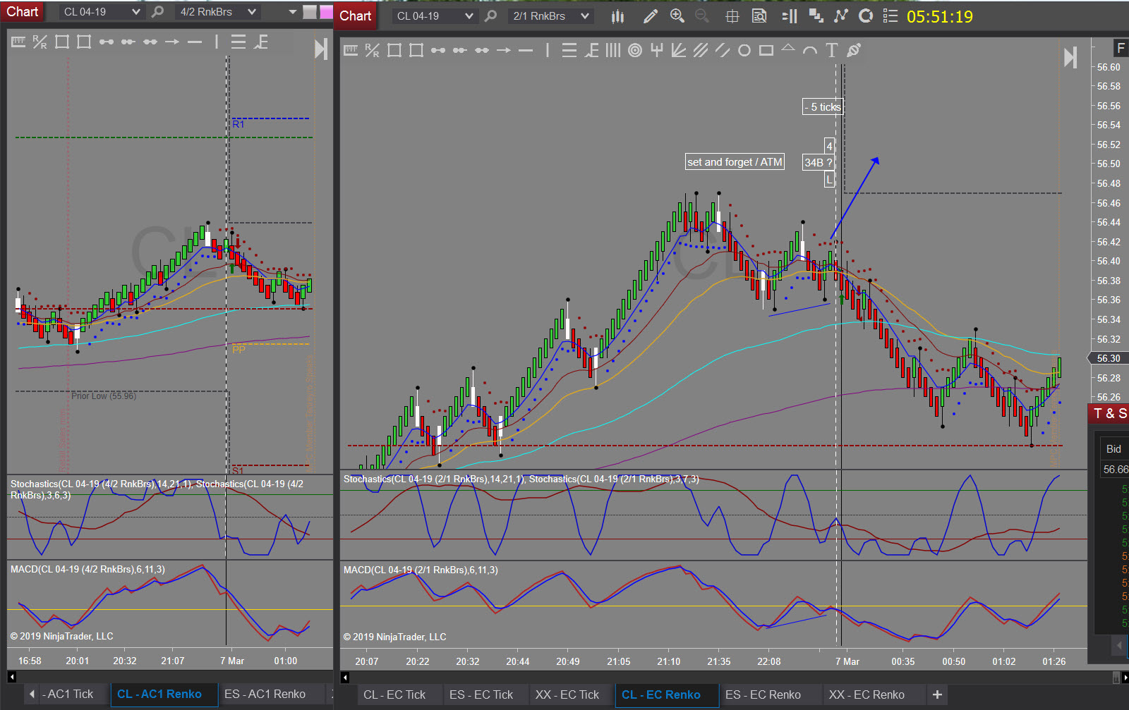Viewport: 1129px width, 710px height.
Task: Select the Rectangle drawing tool
Action: [766, 50]
